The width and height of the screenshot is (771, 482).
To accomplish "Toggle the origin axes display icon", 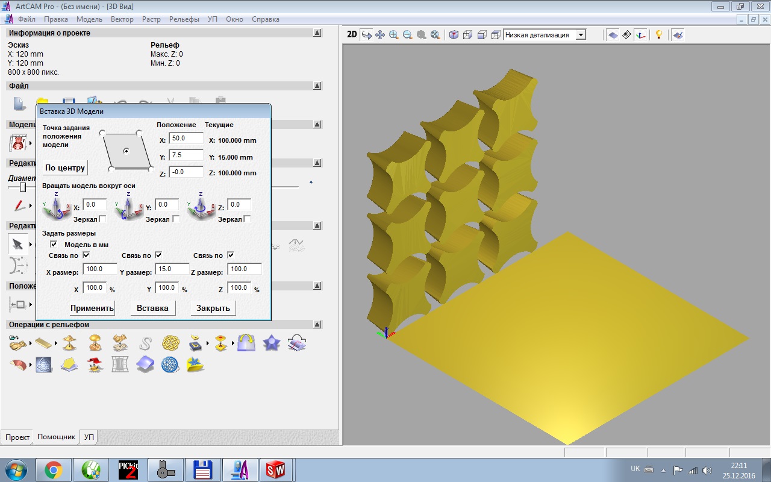I will [x=641, y=35].
